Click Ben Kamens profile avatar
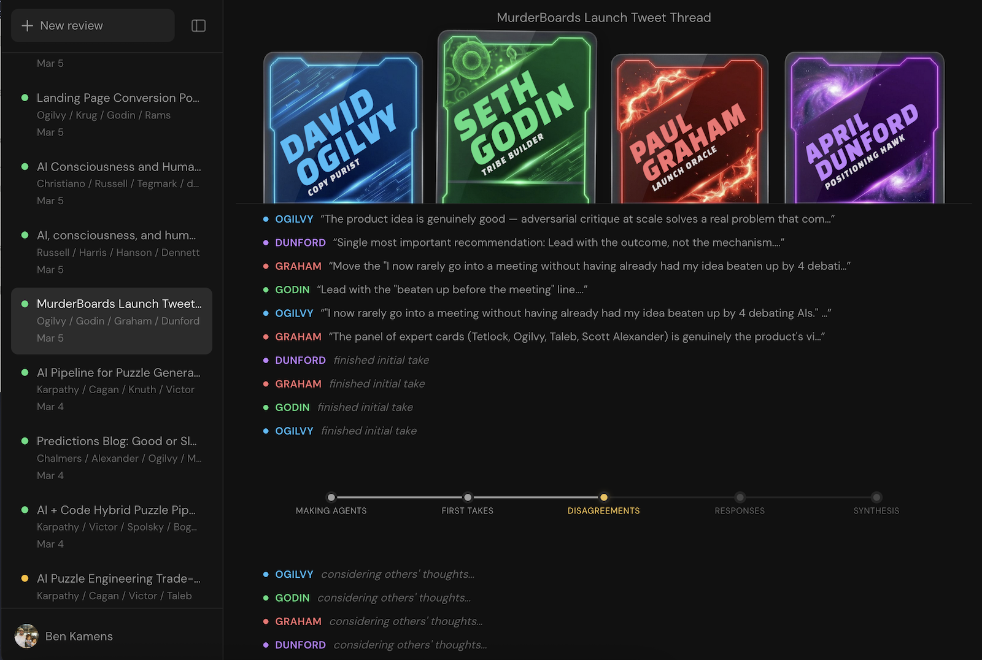982x660 pixels. pyautogui.click(x=27, y=636)
